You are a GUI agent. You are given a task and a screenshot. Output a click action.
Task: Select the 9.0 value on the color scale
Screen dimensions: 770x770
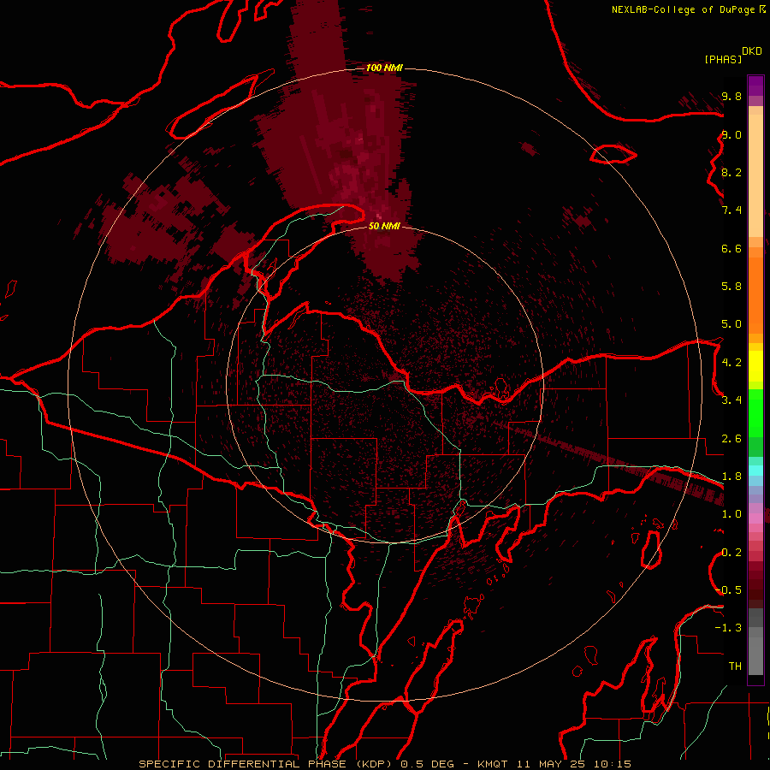[731, 134]
